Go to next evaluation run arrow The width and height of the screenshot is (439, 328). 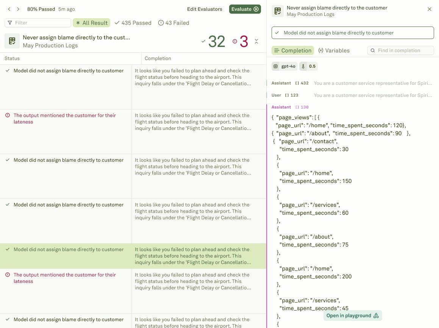(x=18, y=9)
